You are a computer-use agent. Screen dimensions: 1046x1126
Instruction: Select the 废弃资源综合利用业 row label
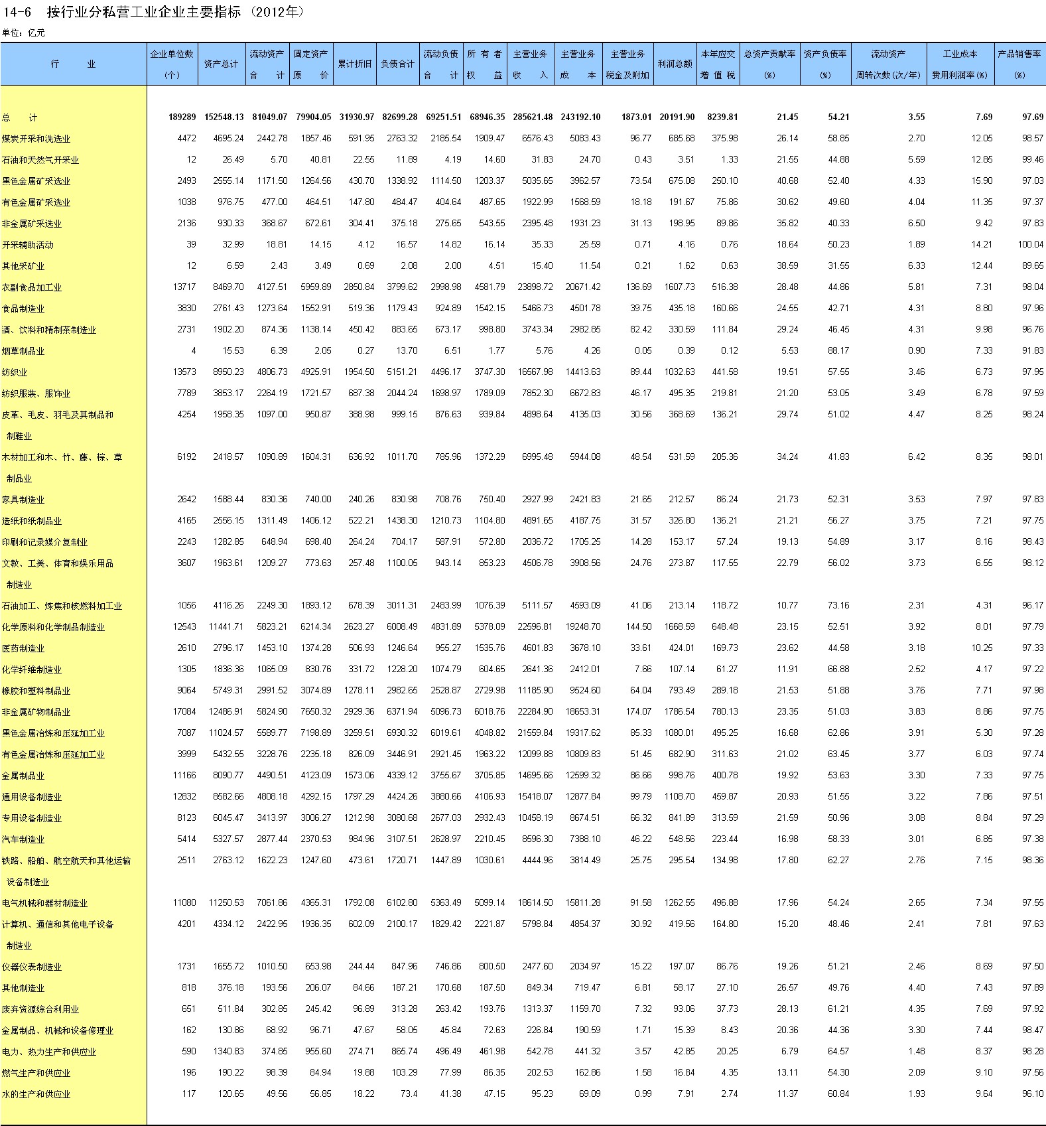[40, 1009]
